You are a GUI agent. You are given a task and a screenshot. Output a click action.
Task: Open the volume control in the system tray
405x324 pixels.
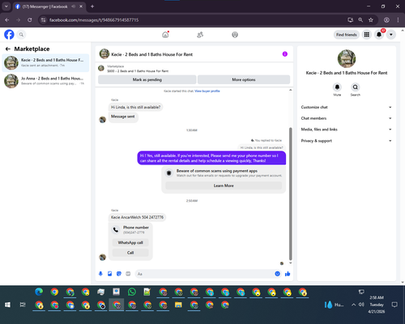(361, 305)
